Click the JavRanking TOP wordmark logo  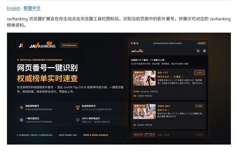42,45
